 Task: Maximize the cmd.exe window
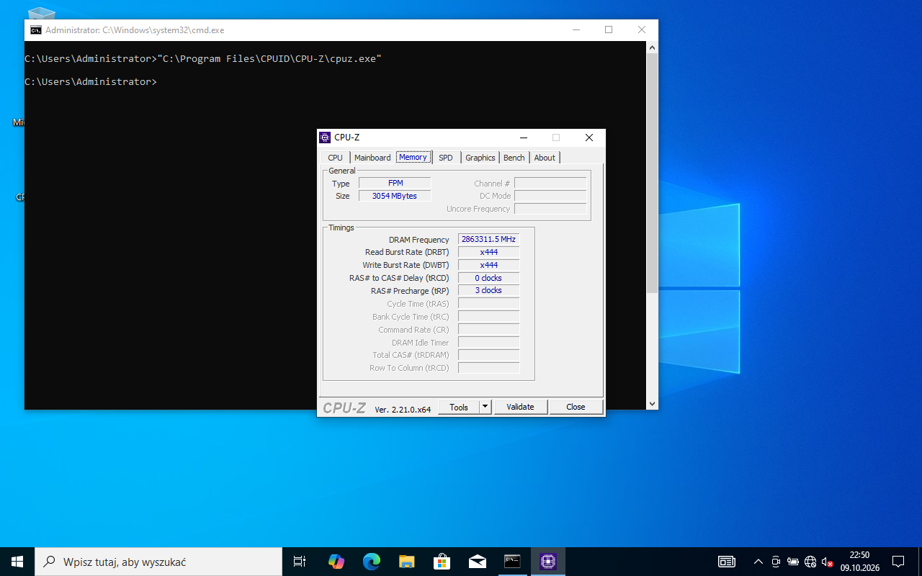click(x=609, y=30)
